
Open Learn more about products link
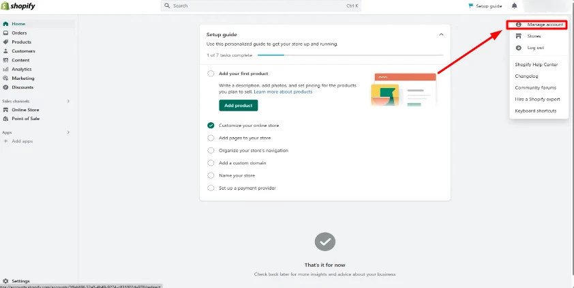(x=283, y=91)
